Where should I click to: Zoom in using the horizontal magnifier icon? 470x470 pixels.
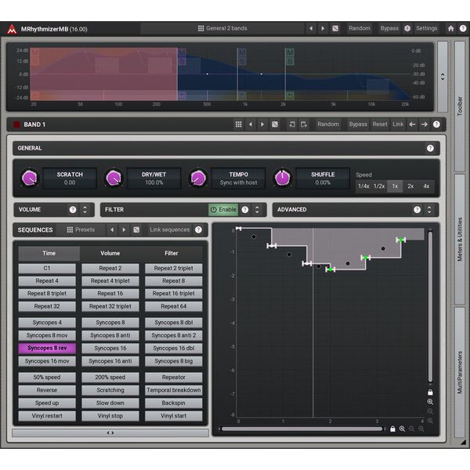click(x=402, y=428)
